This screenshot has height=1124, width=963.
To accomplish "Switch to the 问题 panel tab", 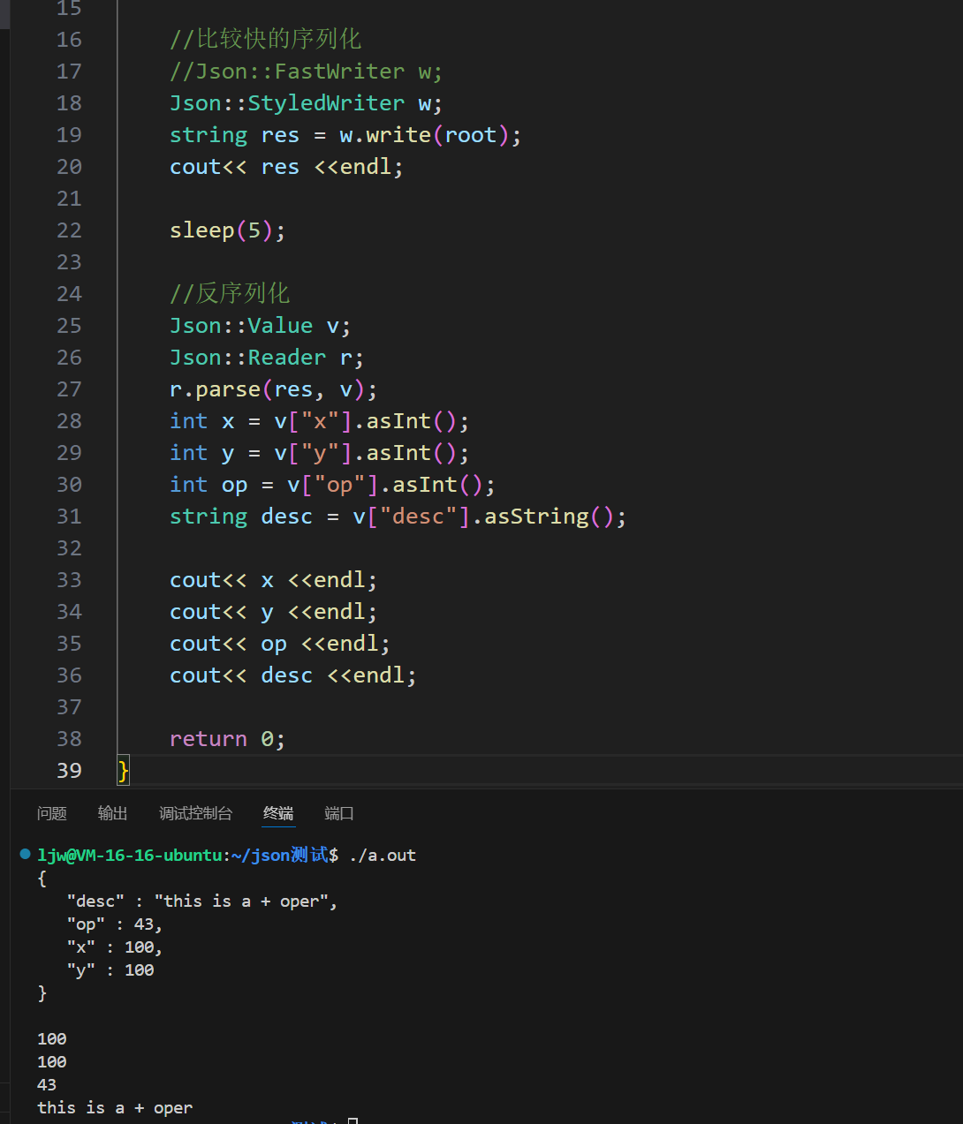I will point(52,813).
